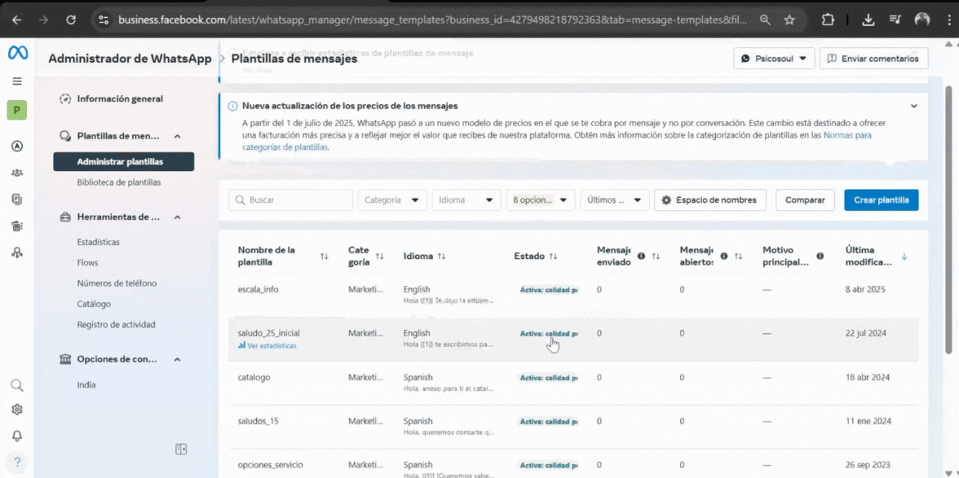Click the Meta logo in the left rail
The width and height of the screenshot is (959, 478).
(18, 54)
